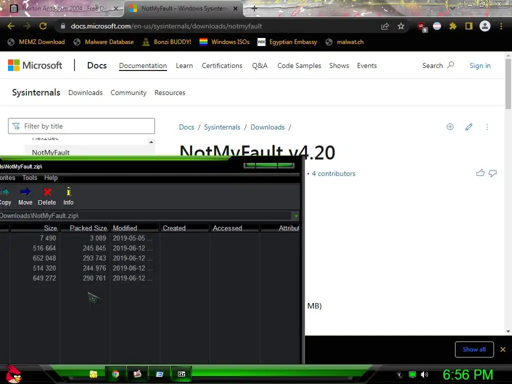Open Chrome from the taskbar
The image size is (512, 384).
coord(115,374)
